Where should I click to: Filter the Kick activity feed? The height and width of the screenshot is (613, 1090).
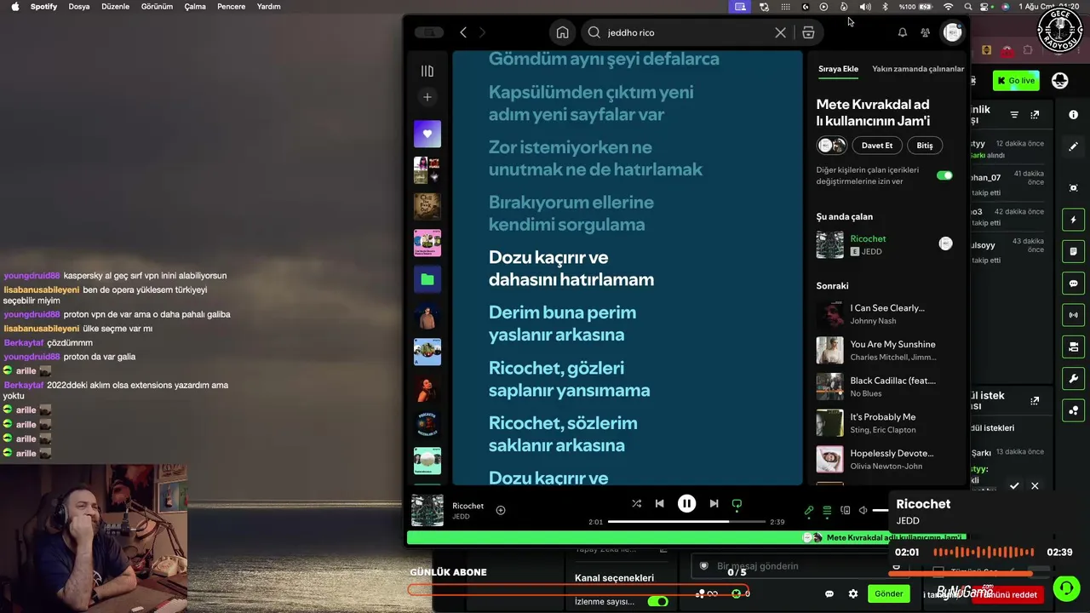[x=1014, y=115]
